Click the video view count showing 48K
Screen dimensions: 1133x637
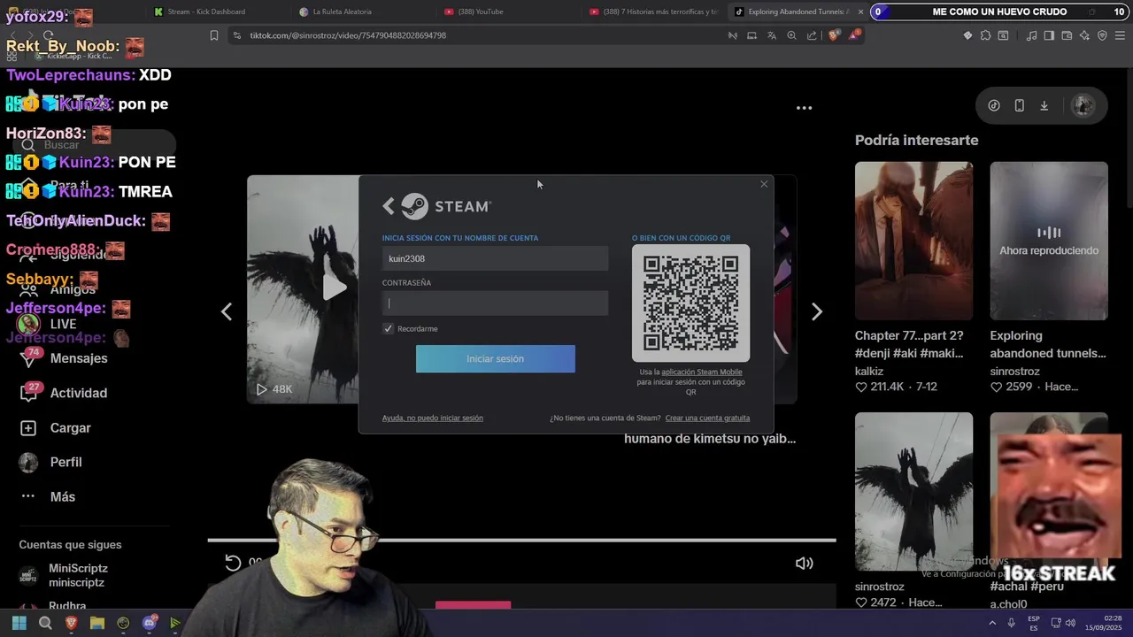pyautogui.click(x=274, y=389)
